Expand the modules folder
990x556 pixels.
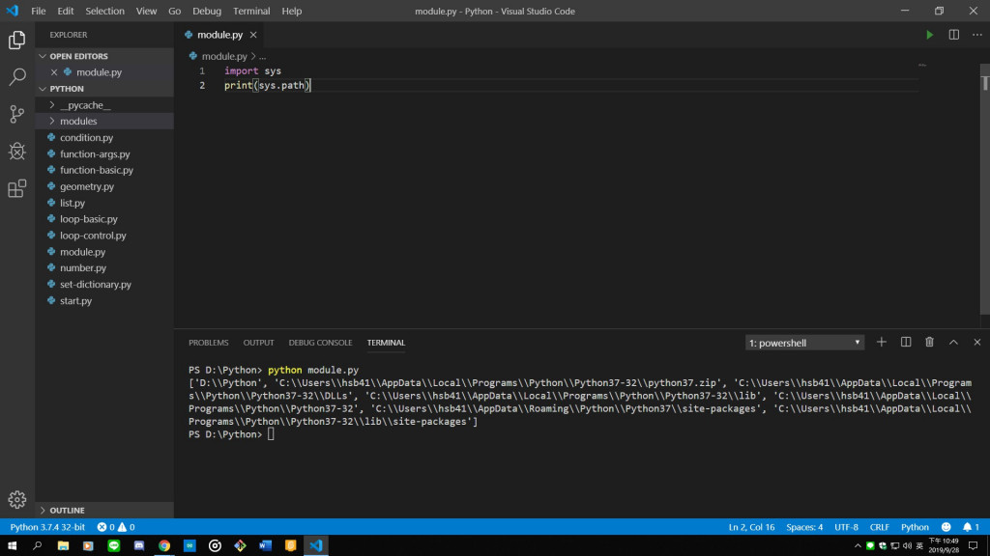(104, 121)
